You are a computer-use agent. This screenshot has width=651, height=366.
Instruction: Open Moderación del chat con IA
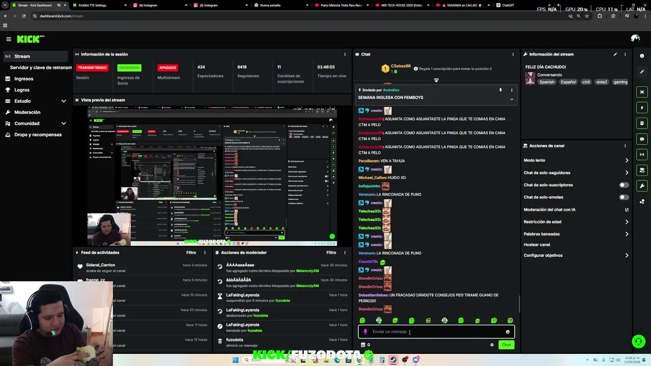coord(576,209)
